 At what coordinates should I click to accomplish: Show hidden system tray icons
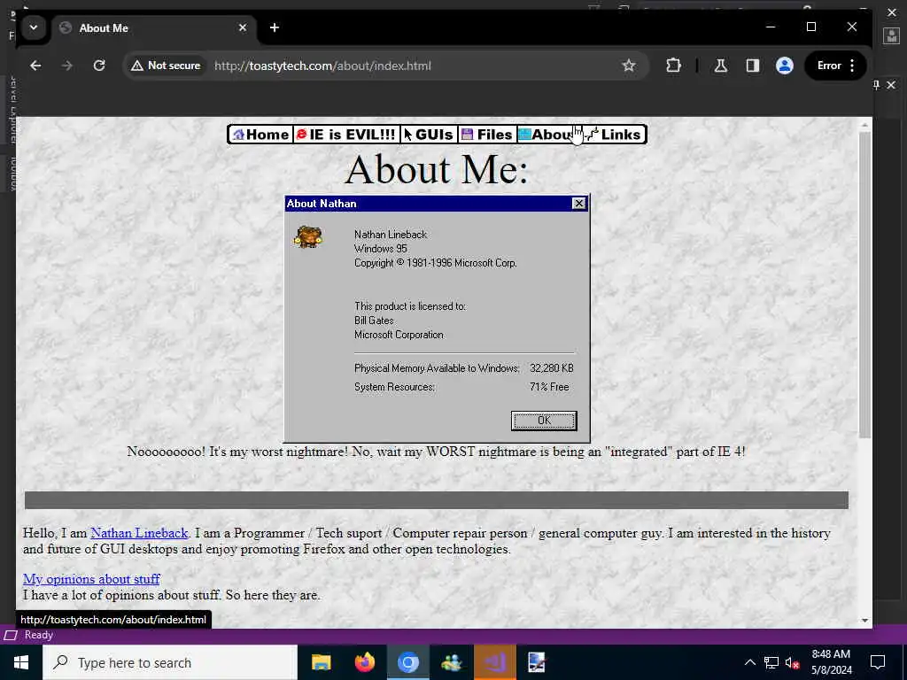point(749,662)
